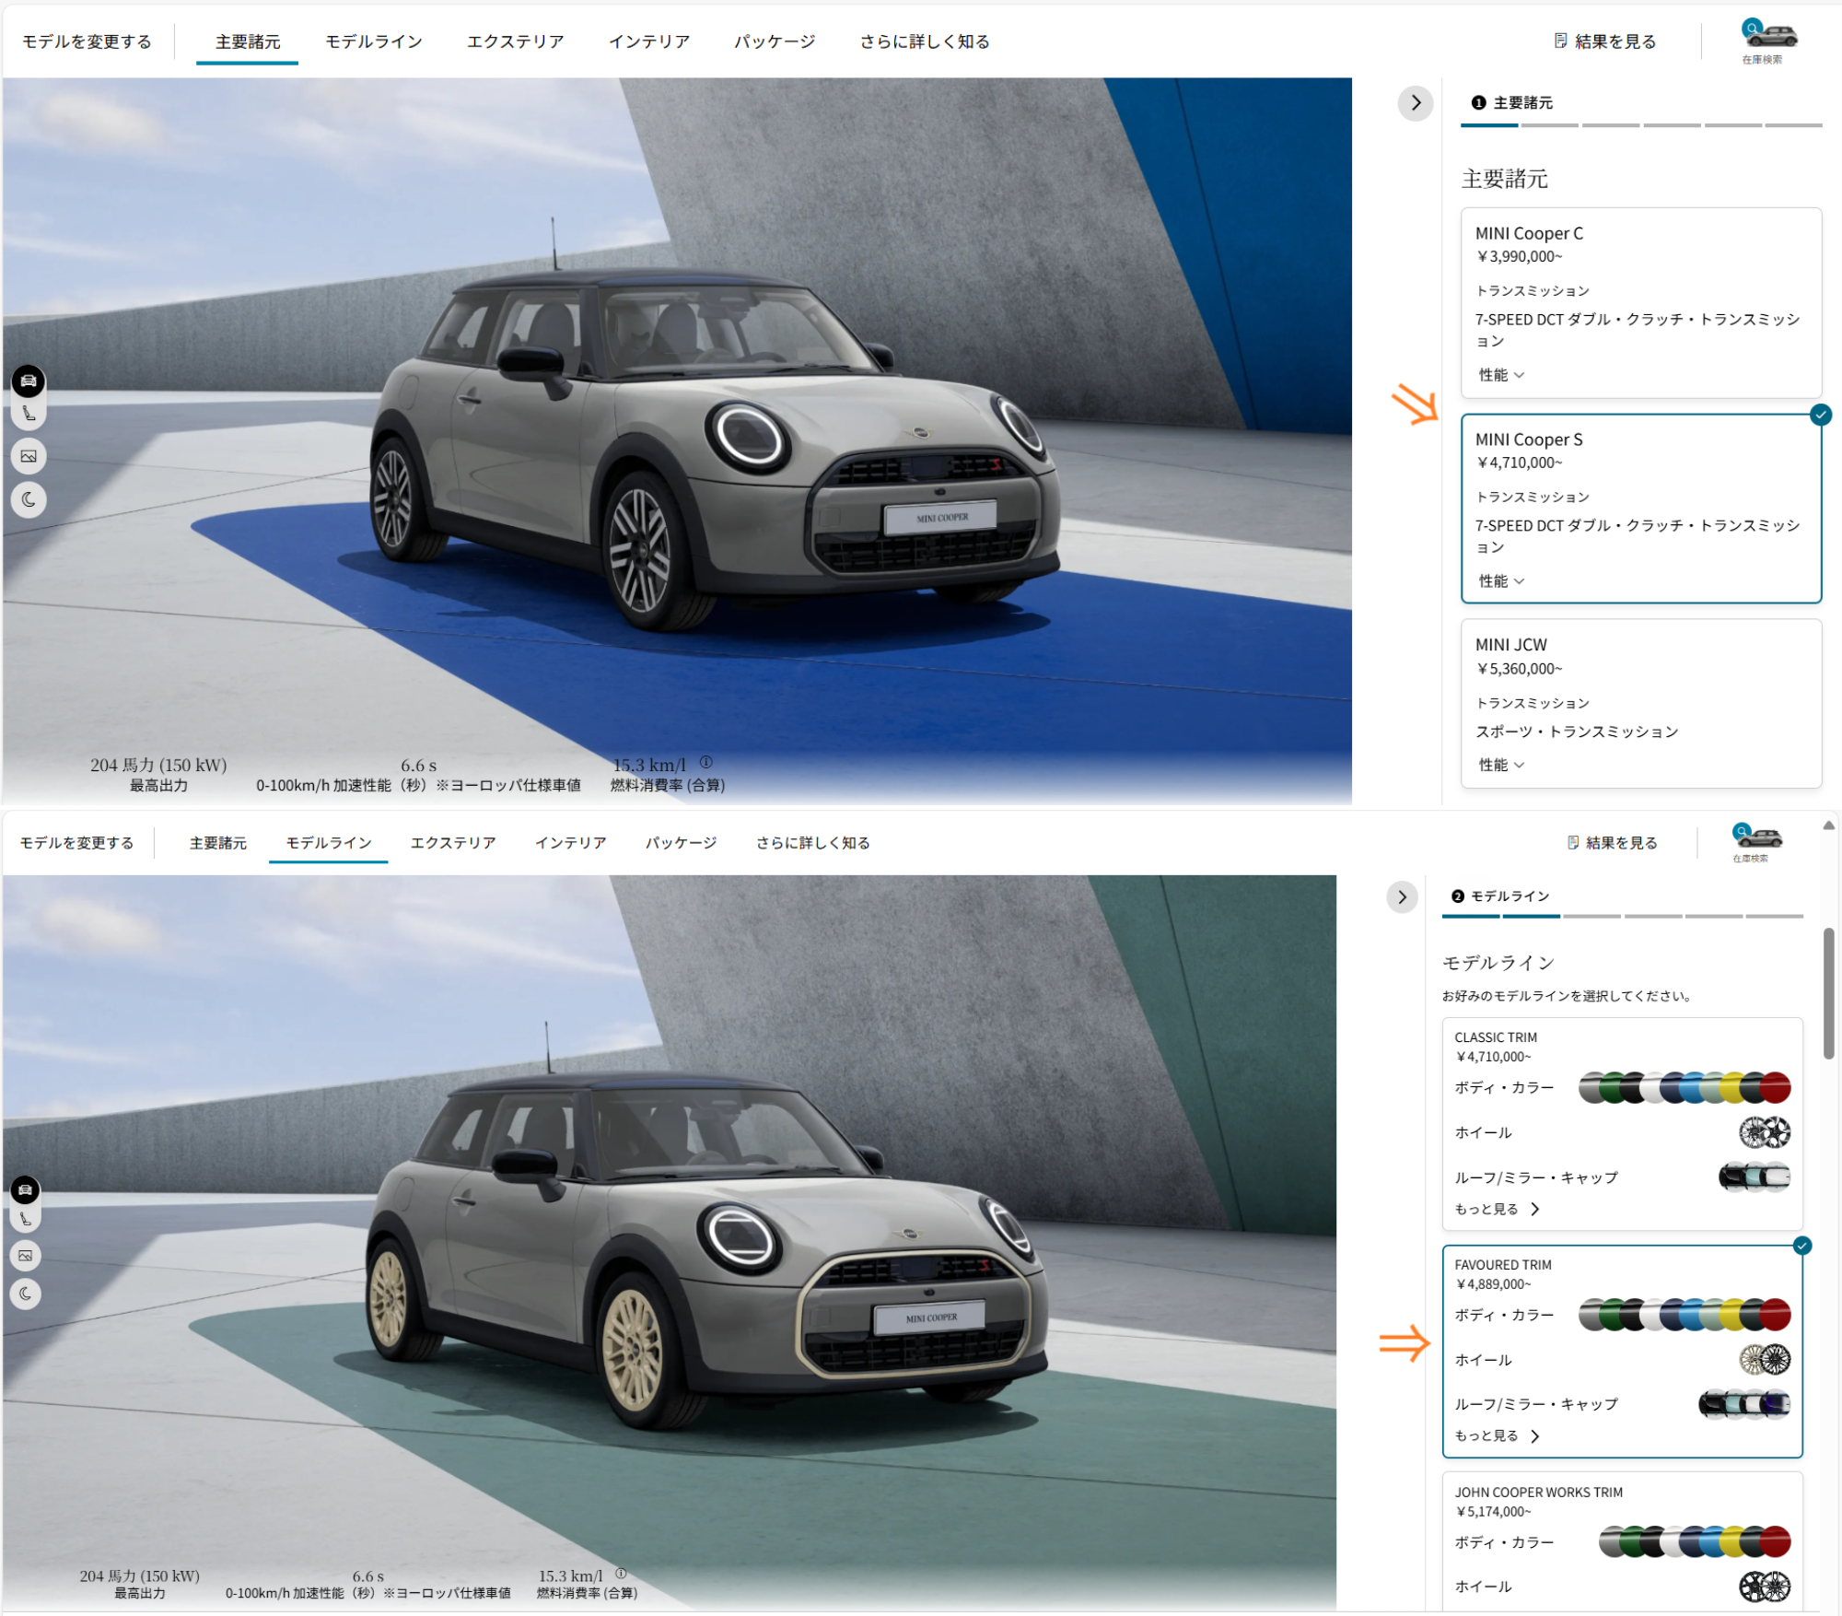Click wheel thumbnail in FAVOURED TRIM card
This screenshot has height=1616, width=1842.
coord(1765,1359)
